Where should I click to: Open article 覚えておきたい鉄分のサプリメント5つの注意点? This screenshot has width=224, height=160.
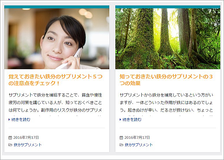pyautogui.click(x=56, y=80)
